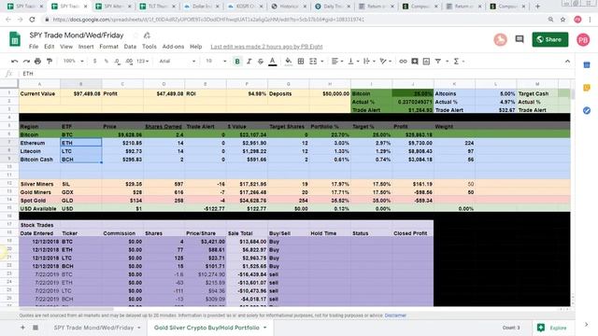Click the green Share button
The width and height of the screenshot is (598, 336).
click(550, 39)
